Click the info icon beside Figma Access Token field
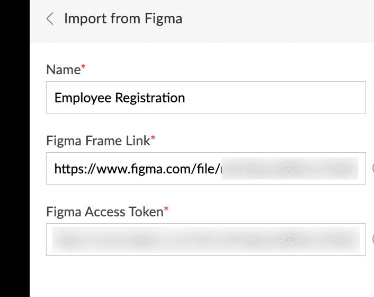The image size is (374, 297). point(372,239)
